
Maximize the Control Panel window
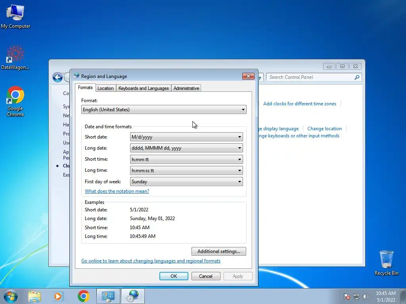(x=342, y=66)
